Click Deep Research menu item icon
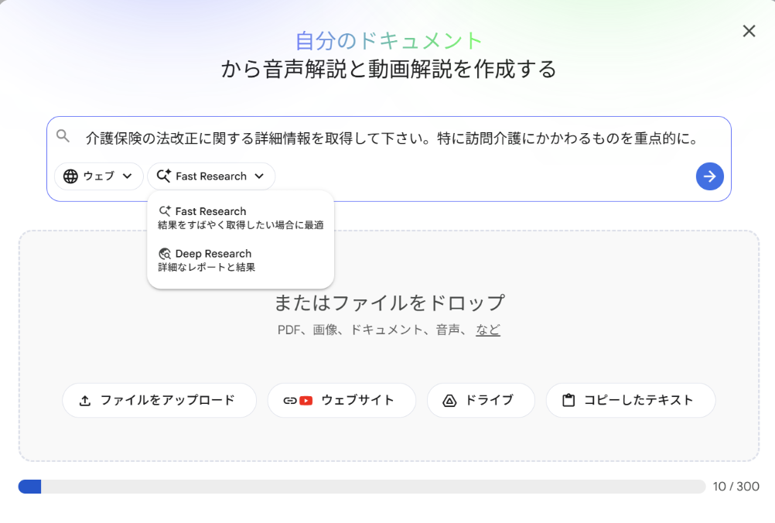Viewport: 775px width, 523px height. [165, 254]
